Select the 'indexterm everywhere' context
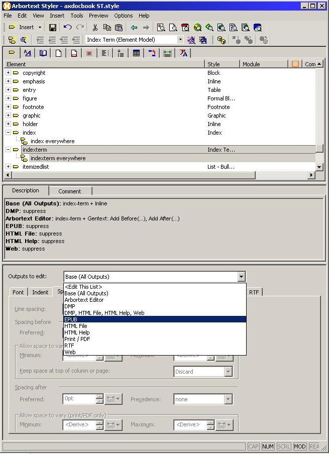329x454 pixels. [x=58, y=158]
